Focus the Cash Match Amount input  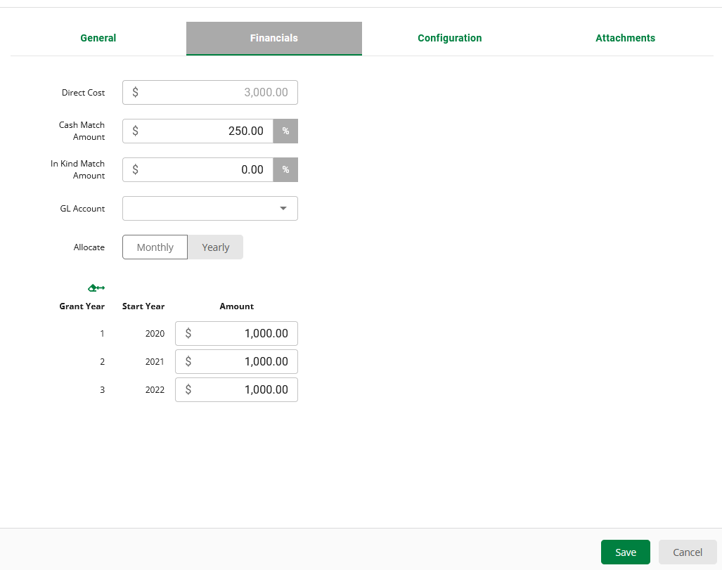point(204,131)
